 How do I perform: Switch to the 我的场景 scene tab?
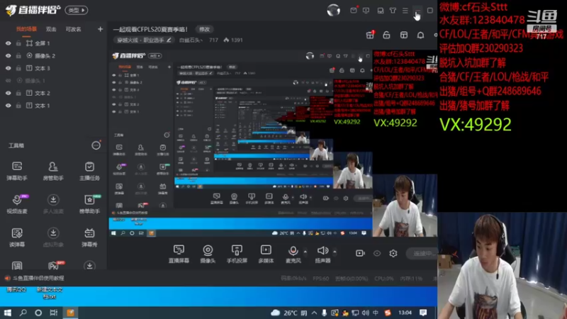tap(26, 29)
